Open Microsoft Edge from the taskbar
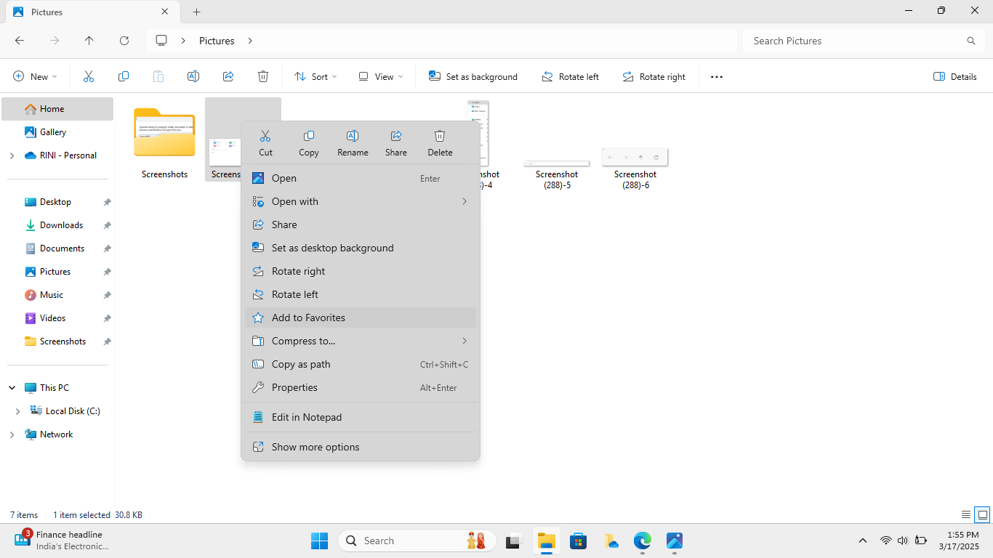993x558 pixels. 642,541
